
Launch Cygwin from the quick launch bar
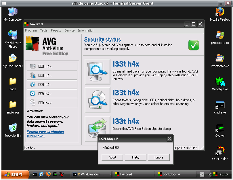pyautogui.click(x=55, y=174)
